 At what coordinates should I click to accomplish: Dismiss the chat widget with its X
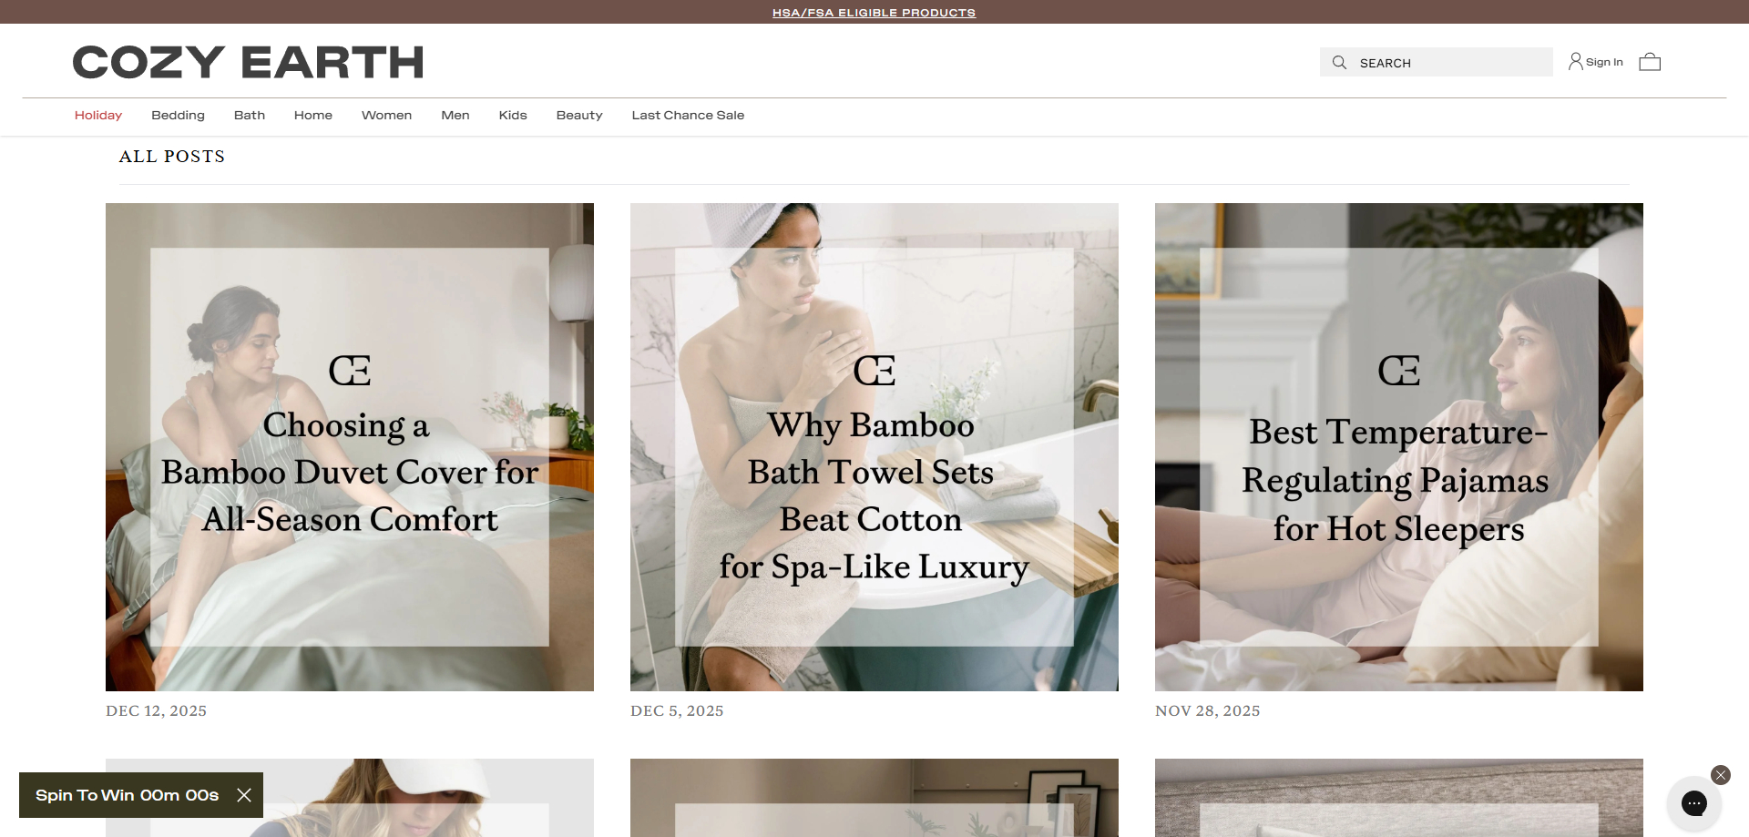[1720, 775]
